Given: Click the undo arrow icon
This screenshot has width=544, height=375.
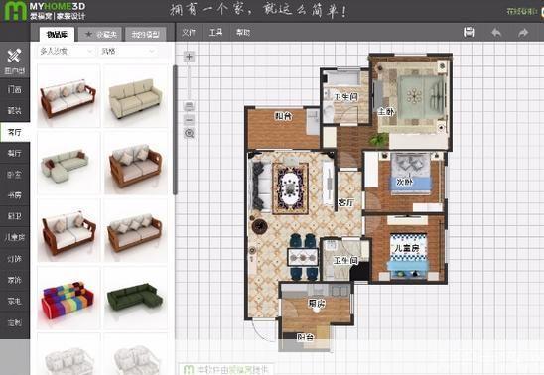Looking at the screenshot, I should click(x=496, y=32).
